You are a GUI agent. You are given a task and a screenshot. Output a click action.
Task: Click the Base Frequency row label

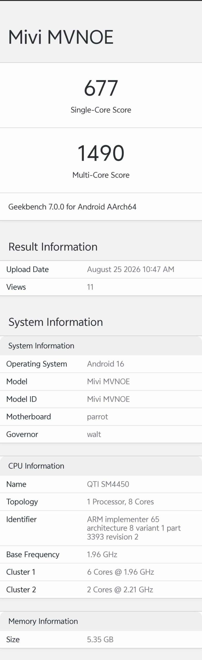click(x=33, y=555)
